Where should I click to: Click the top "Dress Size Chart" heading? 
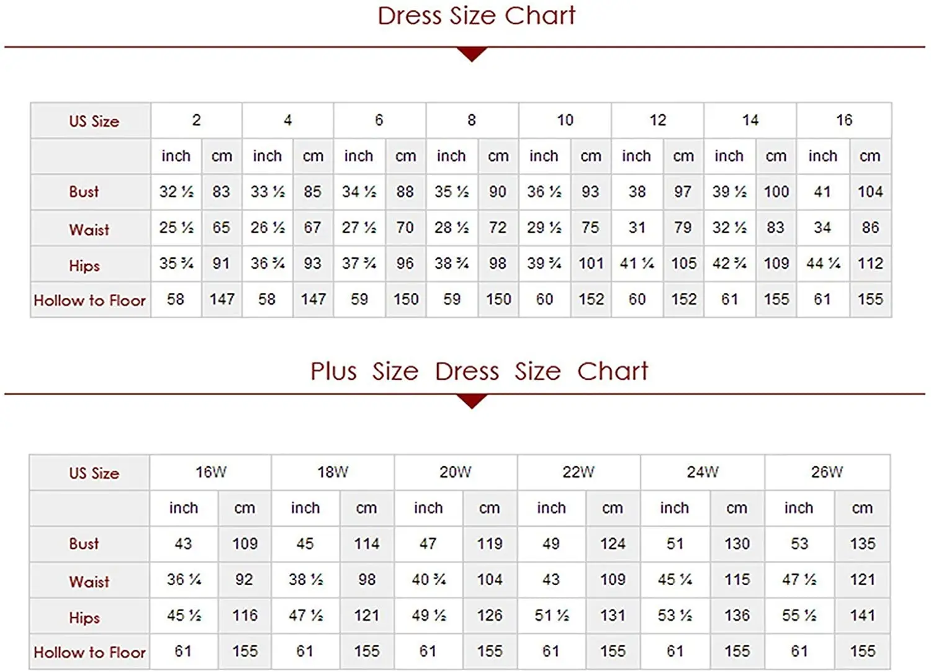point(476,16)
